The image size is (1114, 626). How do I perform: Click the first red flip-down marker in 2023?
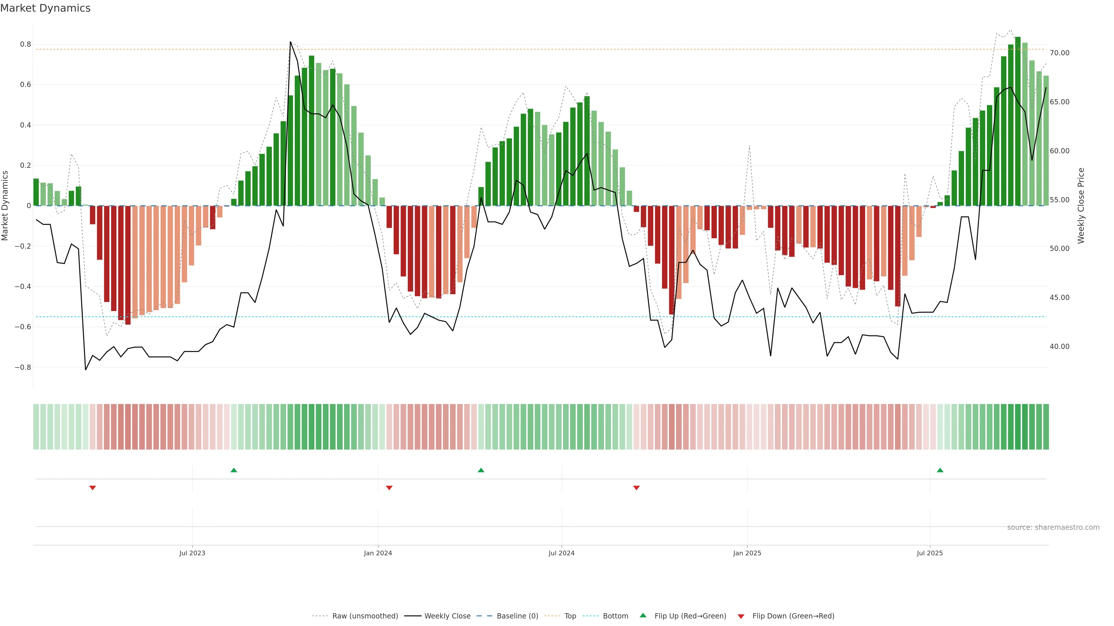click(x=93, y=488)
